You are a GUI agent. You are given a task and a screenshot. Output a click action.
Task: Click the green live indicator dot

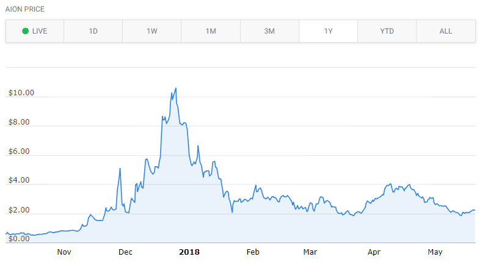[x=26, y=31]
